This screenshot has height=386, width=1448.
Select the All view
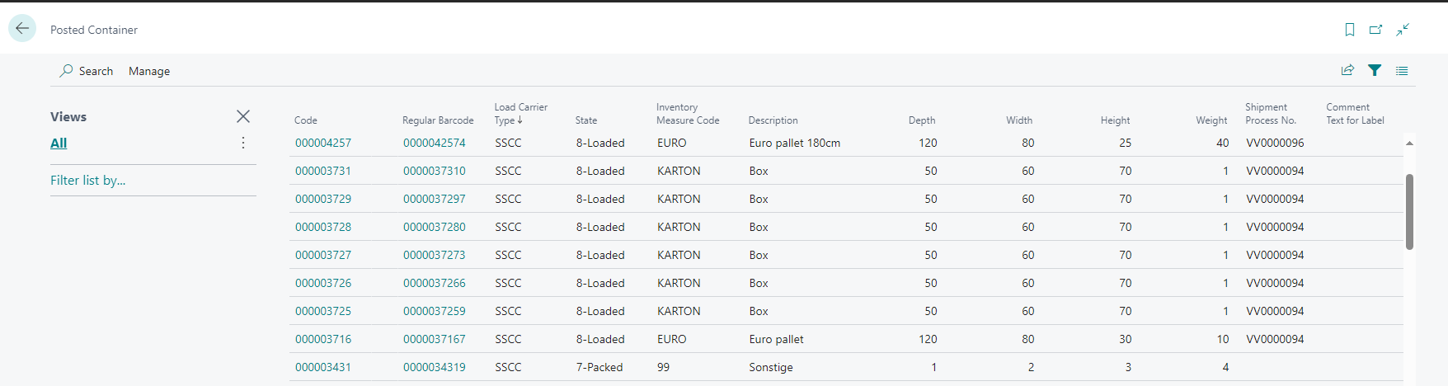pos(59,143)
